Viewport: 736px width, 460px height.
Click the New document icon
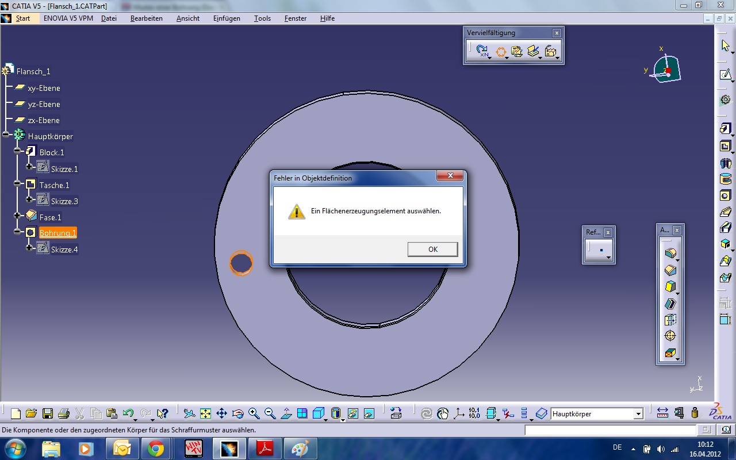click(16, 413)
